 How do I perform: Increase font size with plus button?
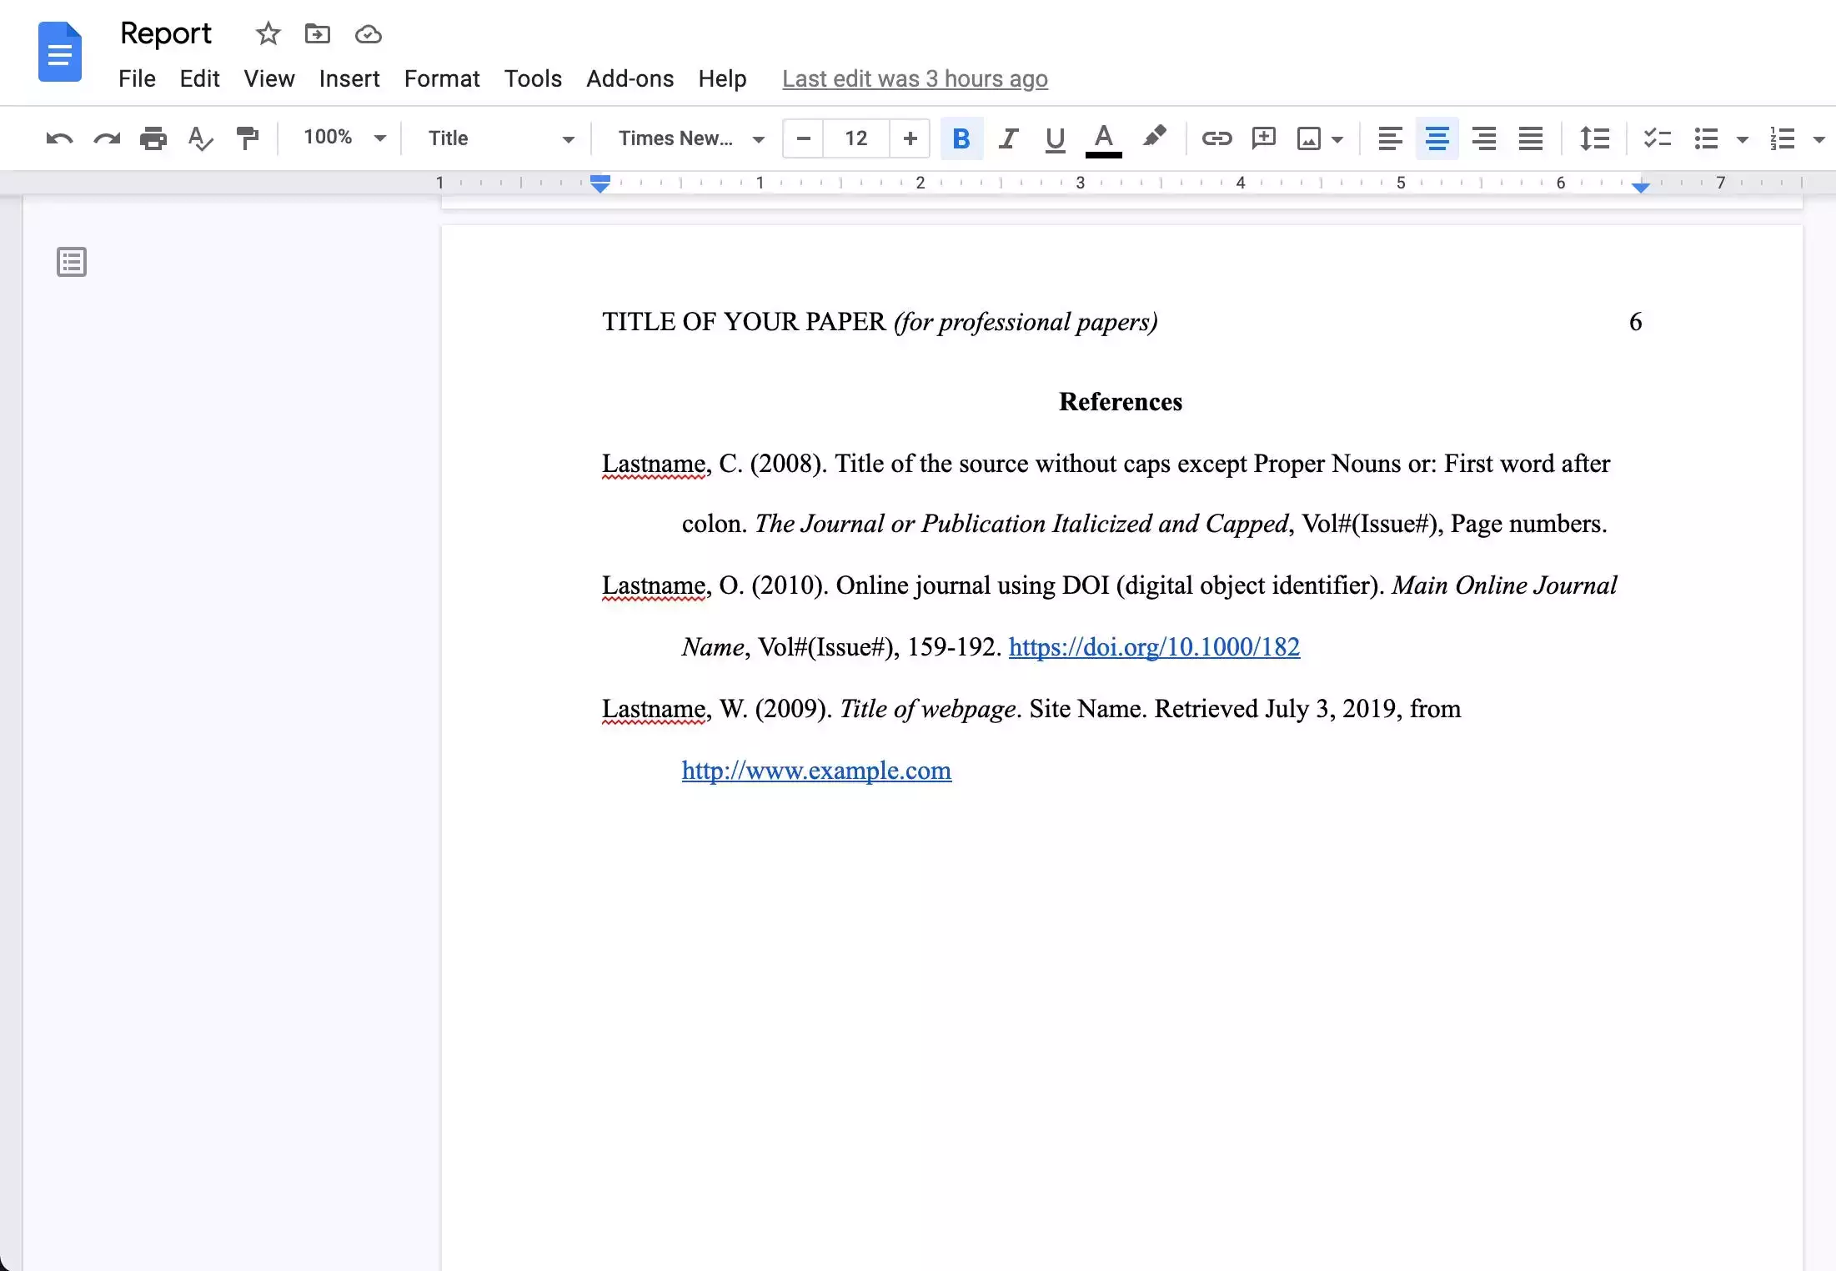(x=910, y=138)
